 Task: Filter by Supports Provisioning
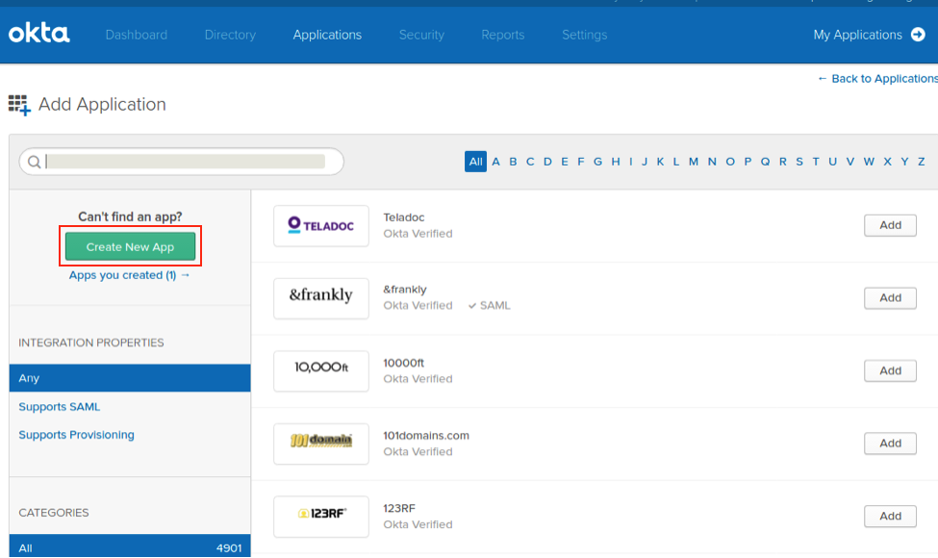[x=77, y=435]
